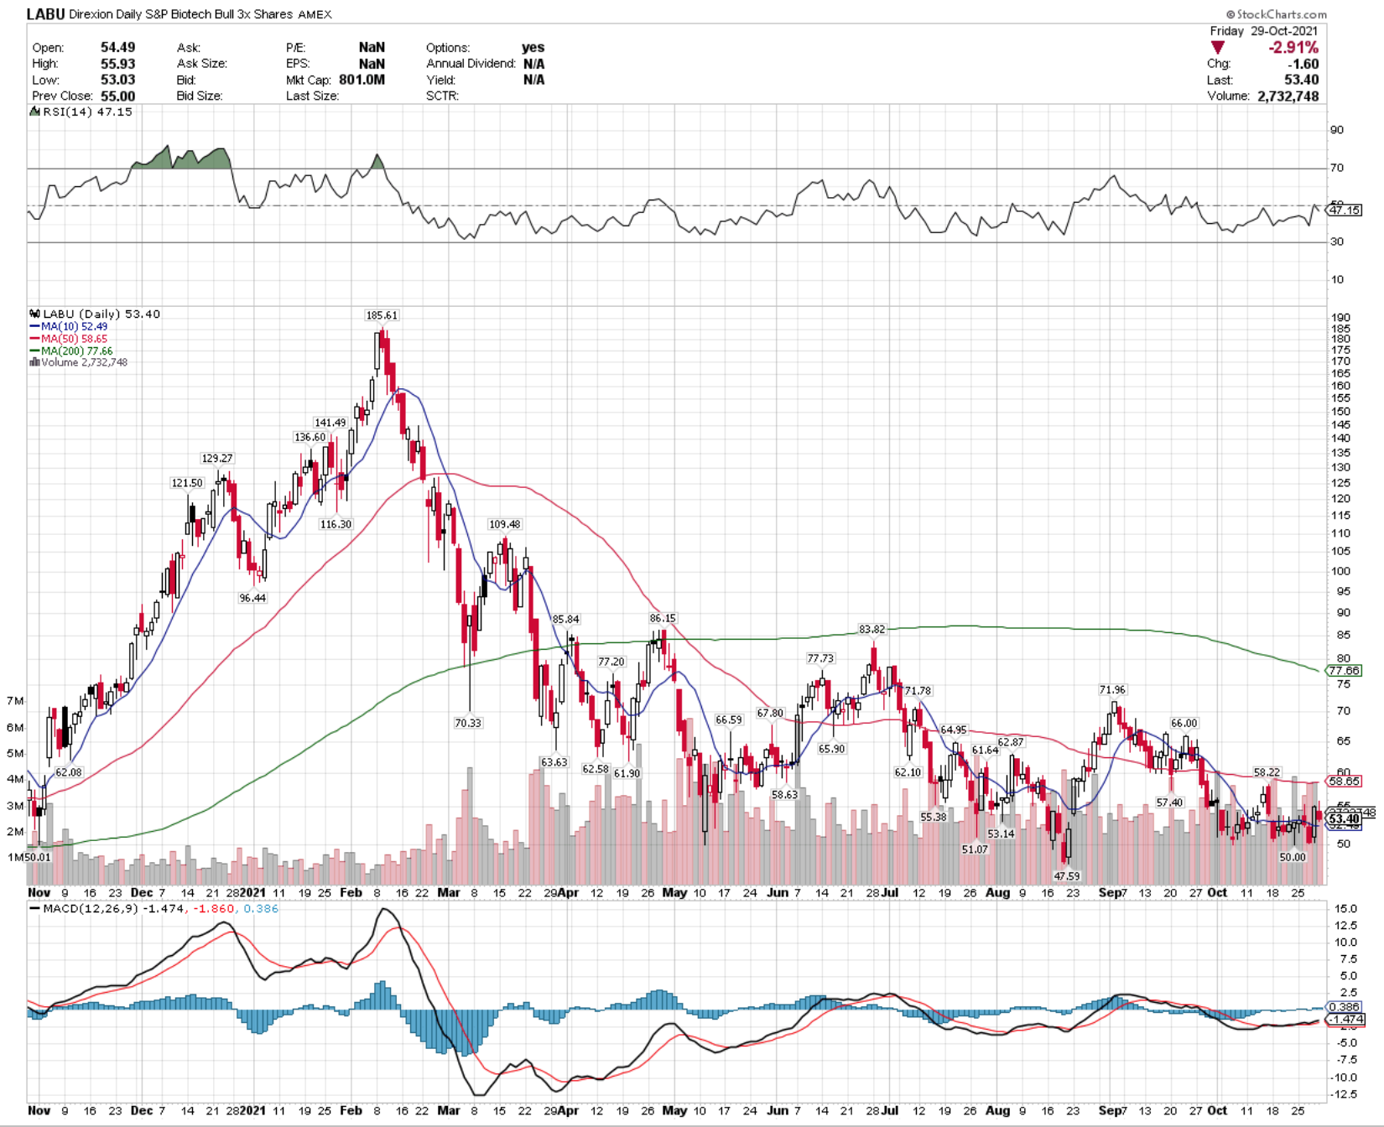Click the -2.91% percent change value
This screenshot has height=1127, width=1384.
click(x=1293, y=48)
